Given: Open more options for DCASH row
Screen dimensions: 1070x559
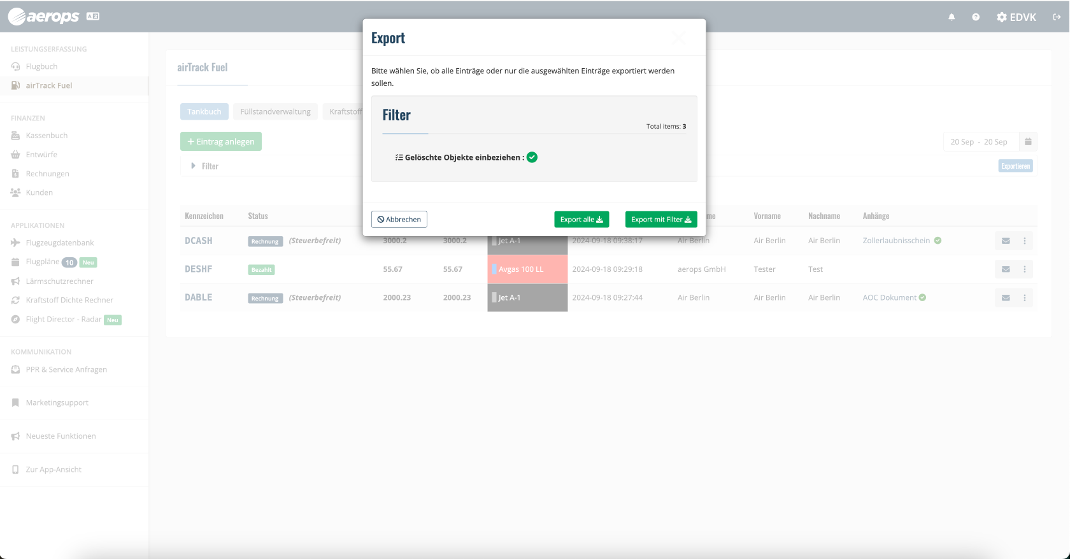Looking at the screenshot, I should [1025, 241].
